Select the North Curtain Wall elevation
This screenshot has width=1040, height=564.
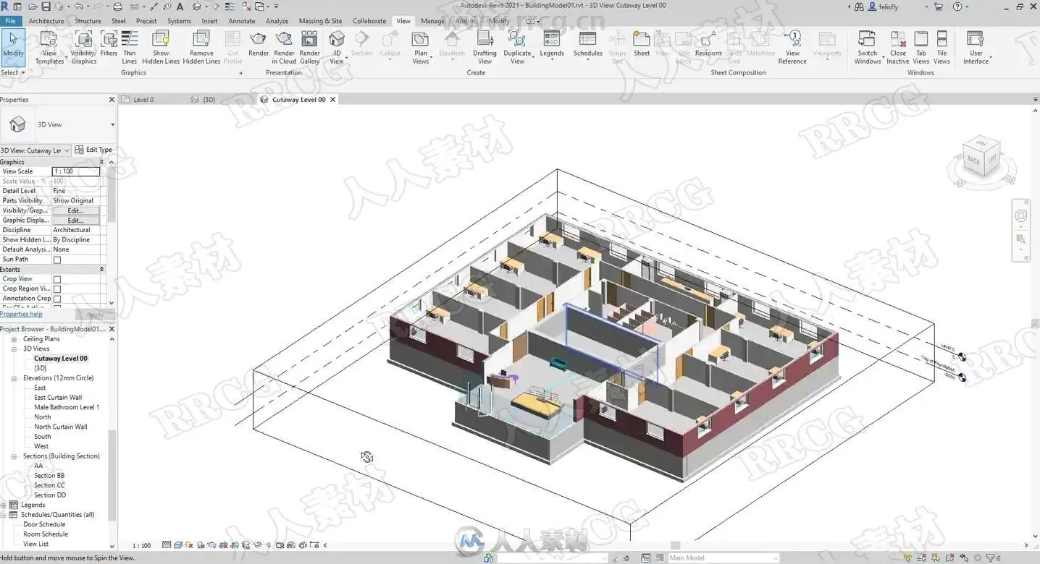point(61,427)
